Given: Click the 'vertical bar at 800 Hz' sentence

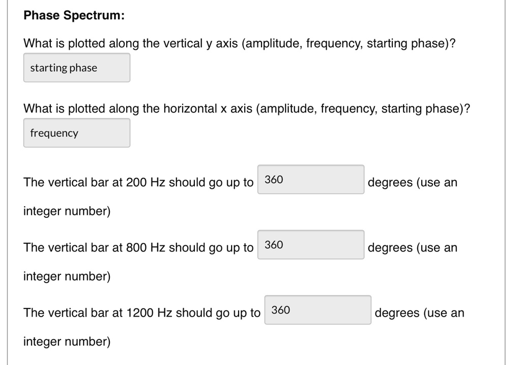Looking at the screenshot, I should (138, 248).
